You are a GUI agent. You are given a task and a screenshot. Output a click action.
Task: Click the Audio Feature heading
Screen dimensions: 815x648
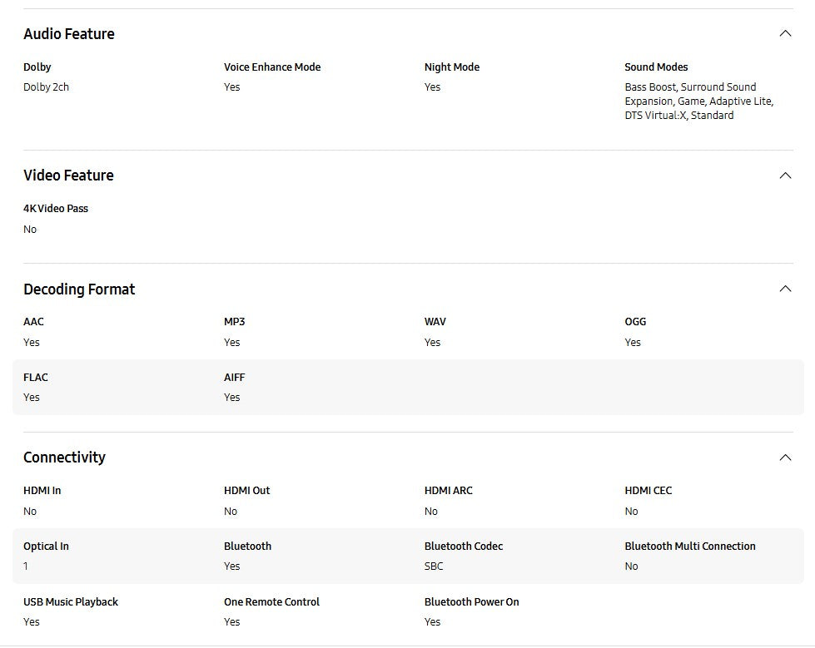click(69, 34)
